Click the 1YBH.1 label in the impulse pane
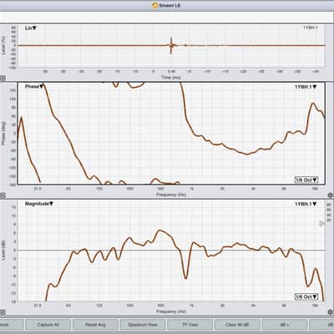Screen dimensions: 334x334 click(x=311, y=28)
